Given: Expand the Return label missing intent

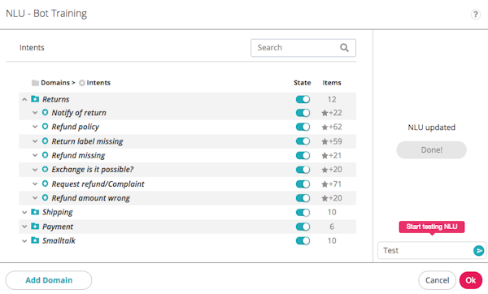Looking at the screenshot, I should pos(35,141).
